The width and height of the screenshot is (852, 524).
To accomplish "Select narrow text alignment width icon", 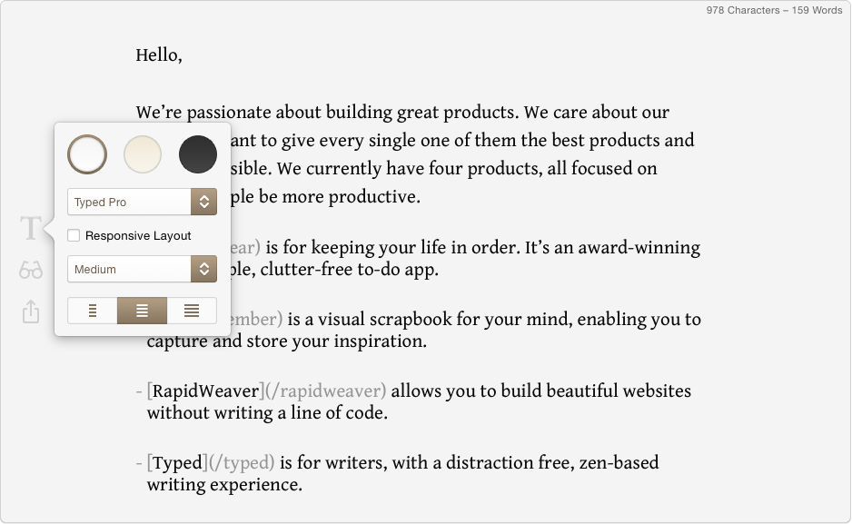I will click(x=93, y=311).
